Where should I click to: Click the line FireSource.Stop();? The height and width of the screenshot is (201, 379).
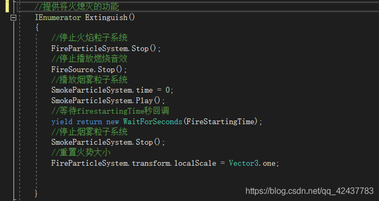89,69
